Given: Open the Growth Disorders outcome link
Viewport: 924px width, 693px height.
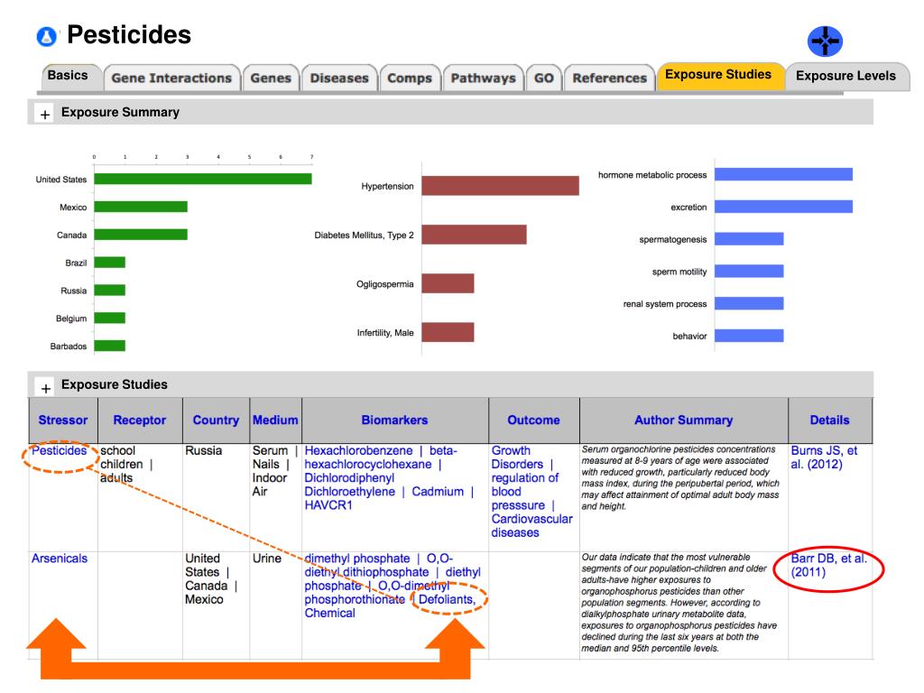Looking at the screenshot, I should click(x=517, y=457).
